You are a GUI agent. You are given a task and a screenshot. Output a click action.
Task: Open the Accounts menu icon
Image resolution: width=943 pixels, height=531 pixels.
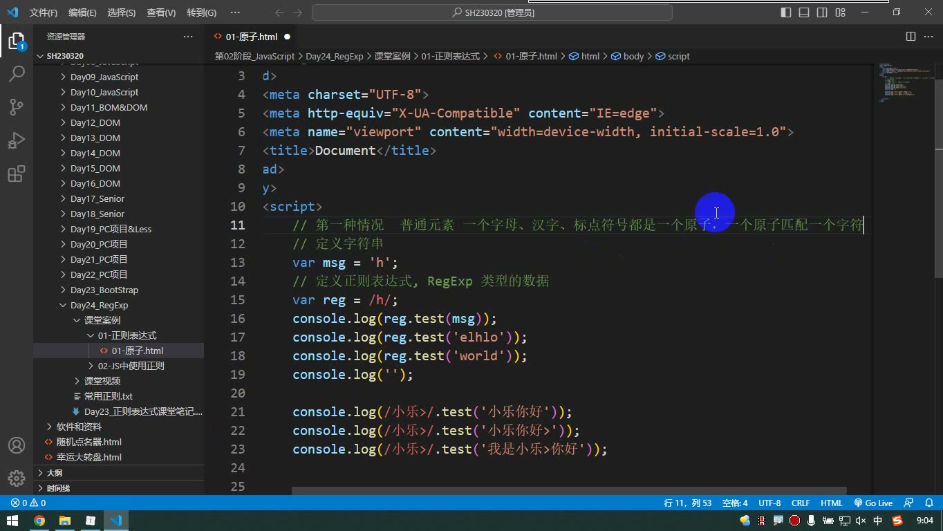coord(17,445)
